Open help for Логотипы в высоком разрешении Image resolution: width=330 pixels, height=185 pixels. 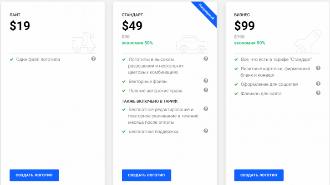point(206,59)
